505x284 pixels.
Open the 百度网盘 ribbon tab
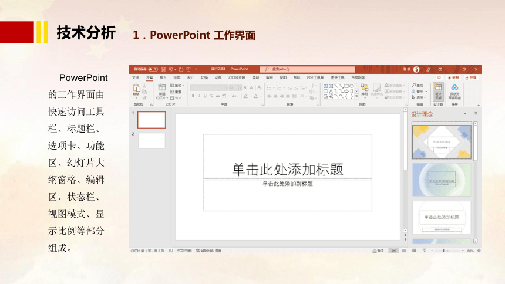[x=358, y=77]
